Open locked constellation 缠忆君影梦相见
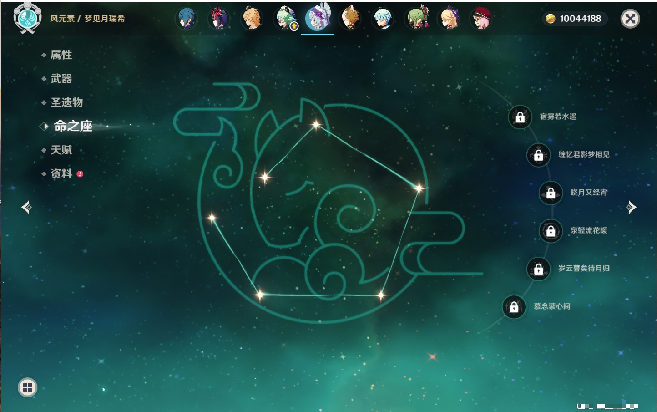This screenshot has width=657, height=412. point(538,155)
